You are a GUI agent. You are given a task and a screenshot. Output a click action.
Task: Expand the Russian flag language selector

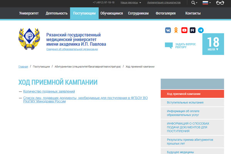point(207,3)
